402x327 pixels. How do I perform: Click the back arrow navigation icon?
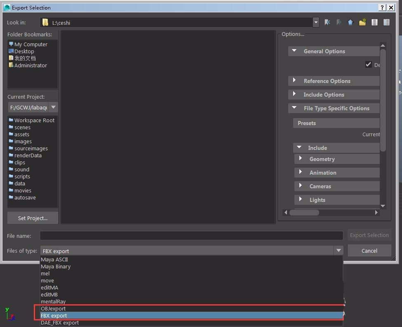[x=327, y=22]
